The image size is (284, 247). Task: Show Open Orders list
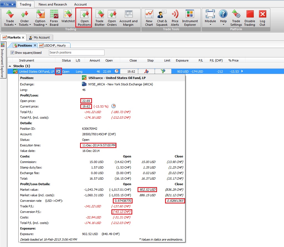pyautogui.click(x=112, y=18)
